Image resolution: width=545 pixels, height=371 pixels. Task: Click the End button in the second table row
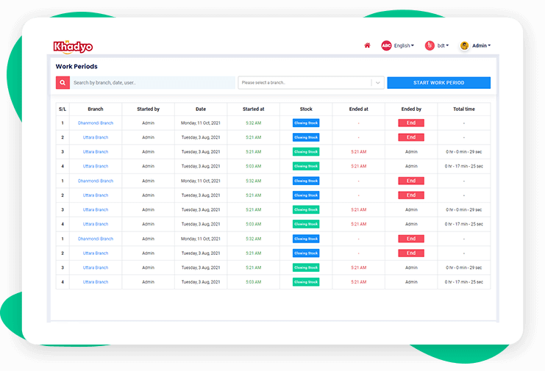pos(411,137)
